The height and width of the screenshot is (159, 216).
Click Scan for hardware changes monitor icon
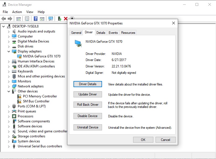pyautogui.click(x=51, y=19)
